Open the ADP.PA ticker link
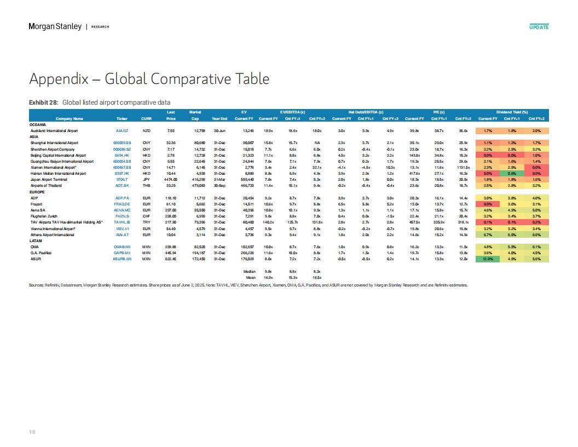Image resolution: width=578 pixels, height=447 pixels. tap(122, 198)
